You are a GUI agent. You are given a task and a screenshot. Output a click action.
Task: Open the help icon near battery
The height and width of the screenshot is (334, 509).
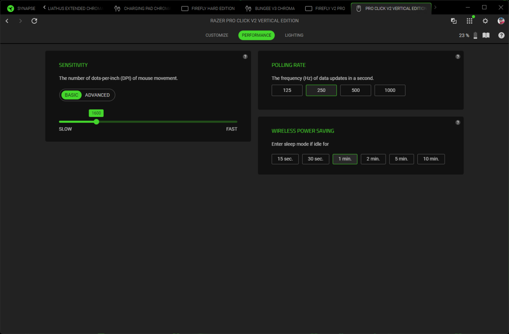(501, 35)
